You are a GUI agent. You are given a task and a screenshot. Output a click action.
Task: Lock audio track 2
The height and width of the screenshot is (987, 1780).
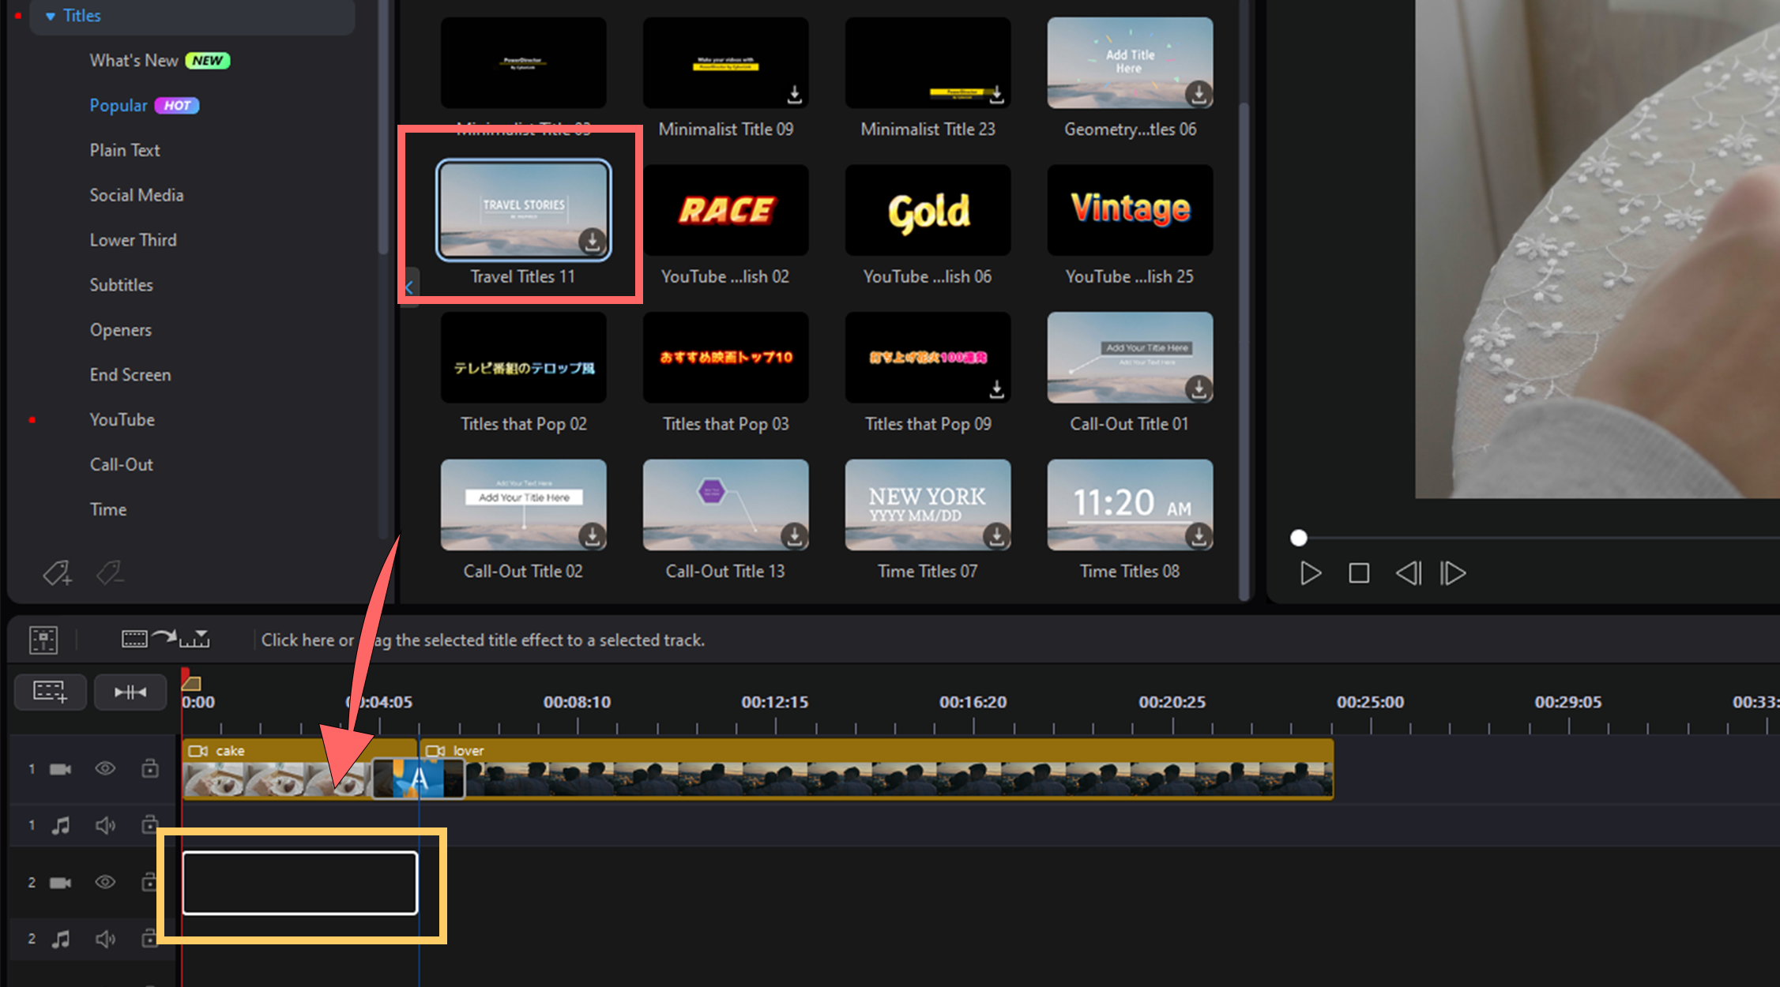coord(149,939)
